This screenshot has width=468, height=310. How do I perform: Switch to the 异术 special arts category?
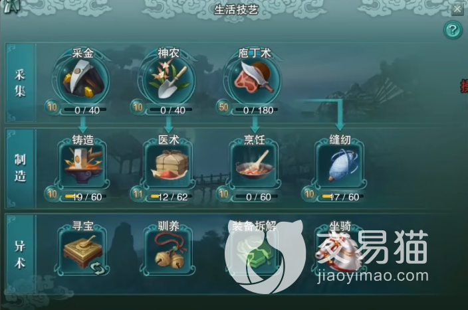pyautogui.click(x=20, y=254)
